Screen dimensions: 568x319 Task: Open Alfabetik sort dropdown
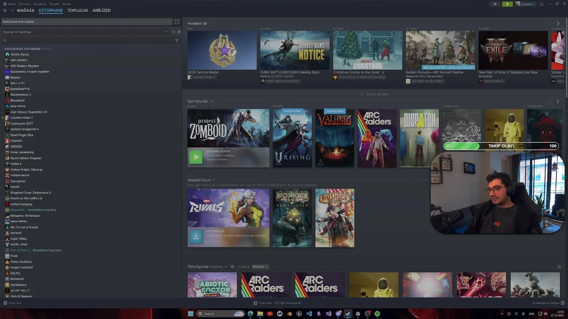point(260,267)
